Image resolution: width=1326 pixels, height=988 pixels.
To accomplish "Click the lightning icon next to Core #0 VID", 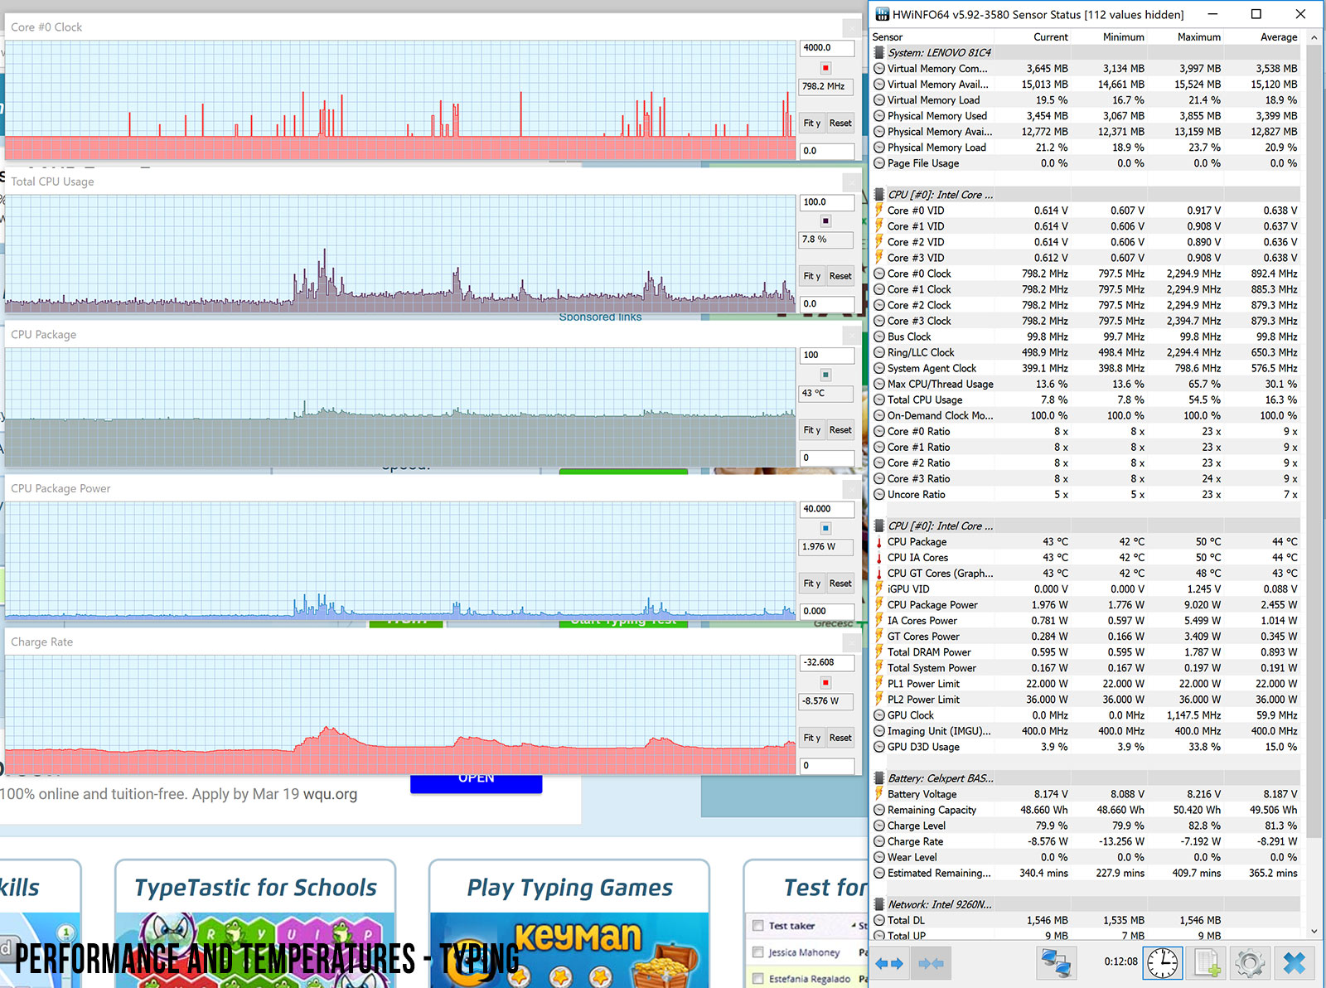I will [879, 211].
